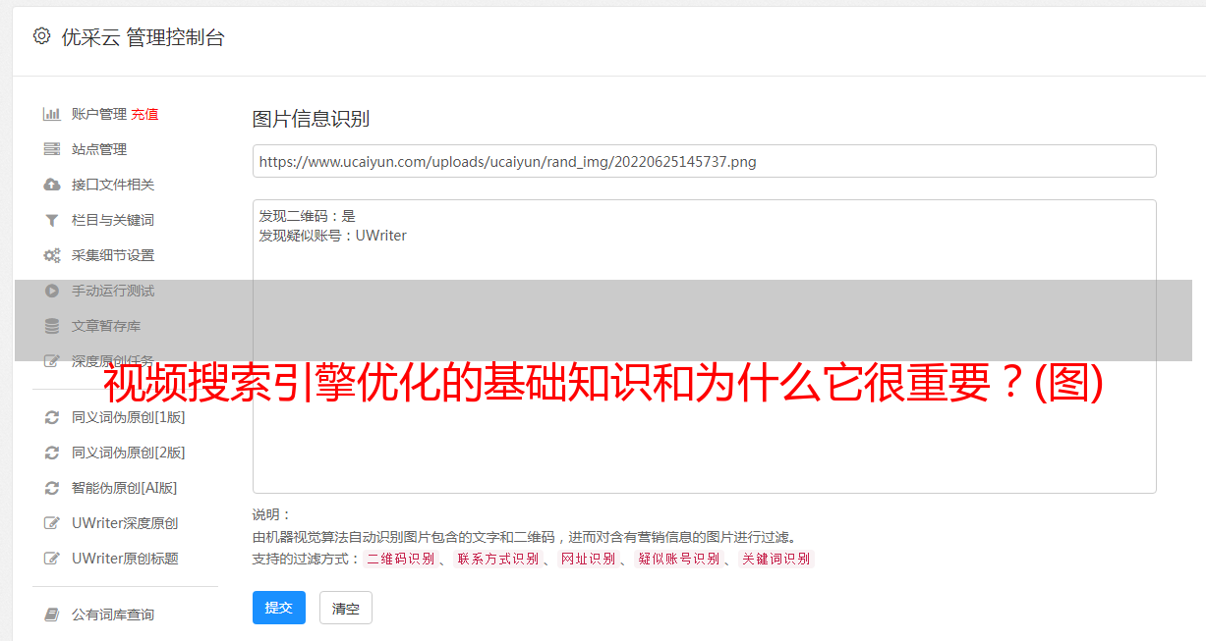Screen dimensions: 1206x641
Task: Click the 发现疑似账号：UWriter result line
Action: pyautogui.click(x=332, y=236)
